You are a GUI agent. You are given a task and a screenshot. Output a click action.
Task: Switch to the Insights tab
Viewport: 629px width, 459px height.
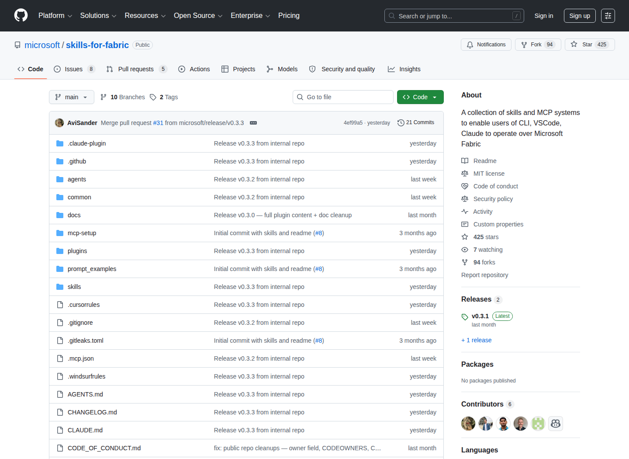point(404,69)
